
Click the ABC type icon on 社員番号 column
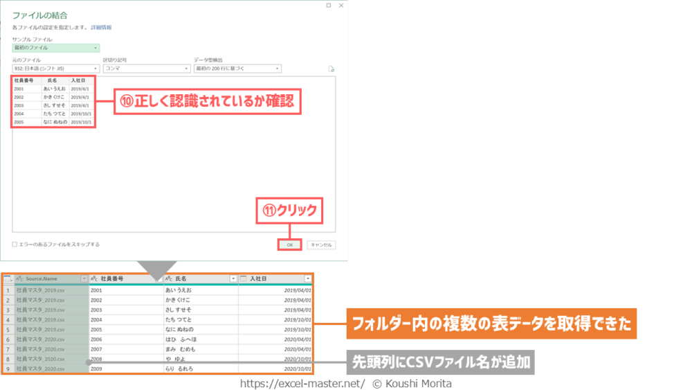coord(94,278)
